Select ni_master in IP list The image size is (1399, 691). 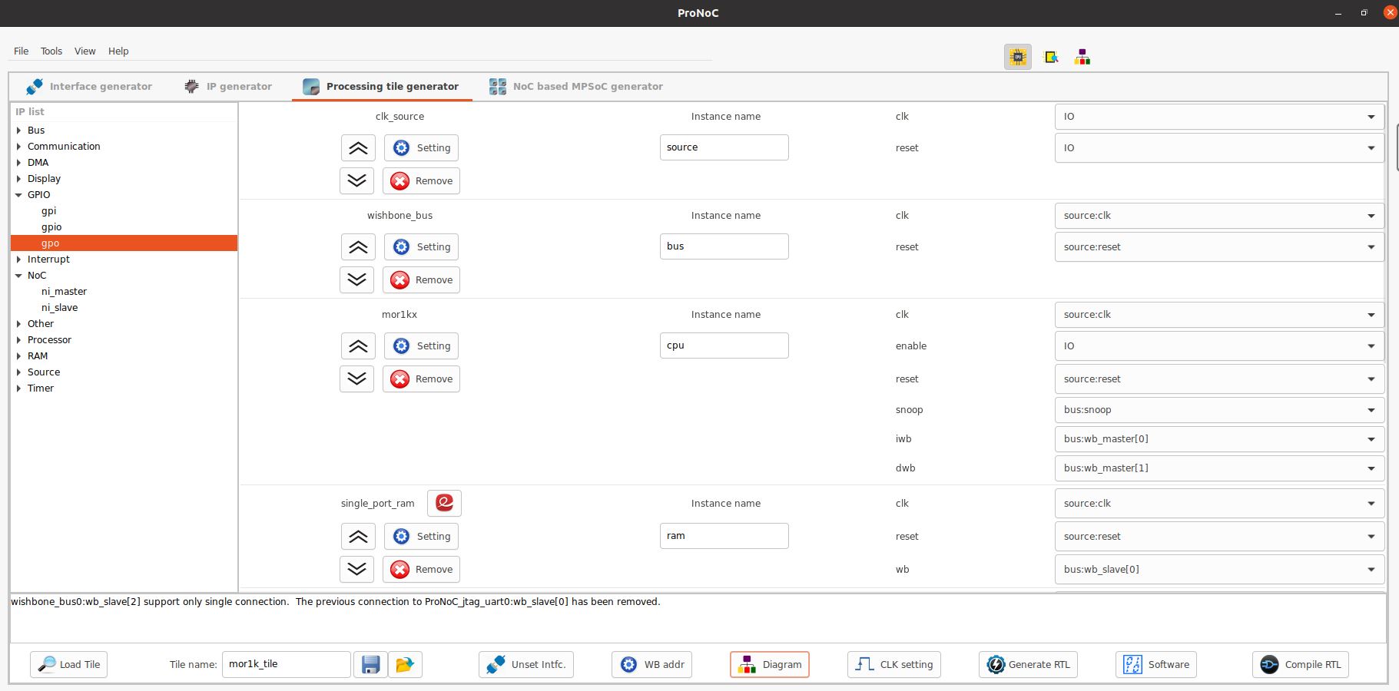click(x=64, y=292)
